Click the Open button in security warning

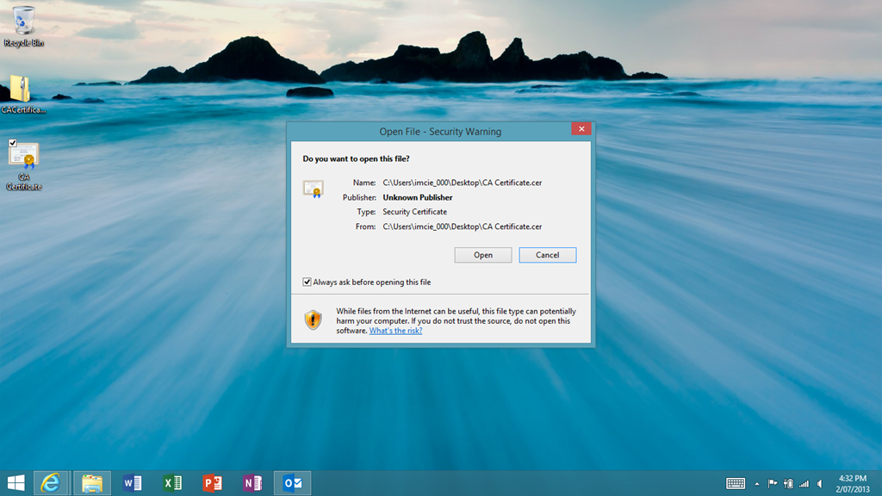[482, 255]
